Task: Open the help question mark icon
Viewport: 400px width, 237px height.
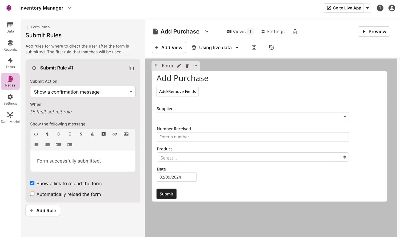Action: 380,8
